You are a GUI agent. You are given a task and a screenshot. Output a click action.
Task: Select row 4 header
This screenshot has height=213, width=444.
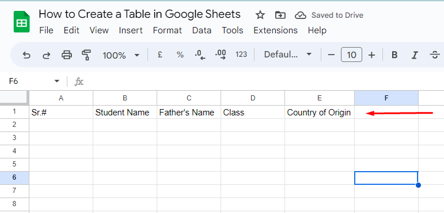(14, 152)
